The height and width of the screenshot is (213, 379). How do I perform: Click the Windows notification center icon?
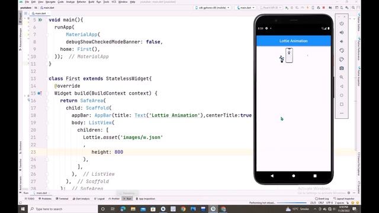coord(354,209)
